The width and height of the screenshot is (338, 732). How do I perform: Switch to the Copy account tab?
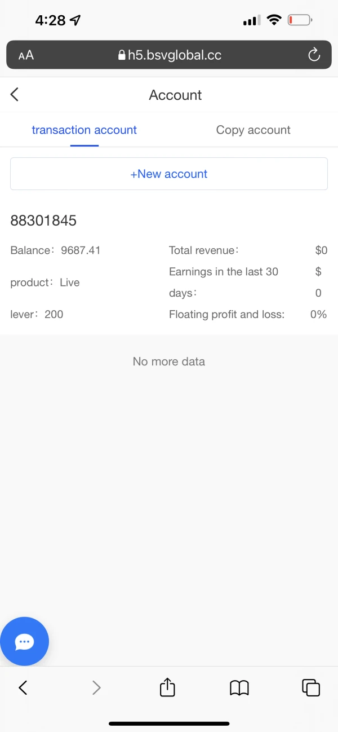click(x=253, y=130)
